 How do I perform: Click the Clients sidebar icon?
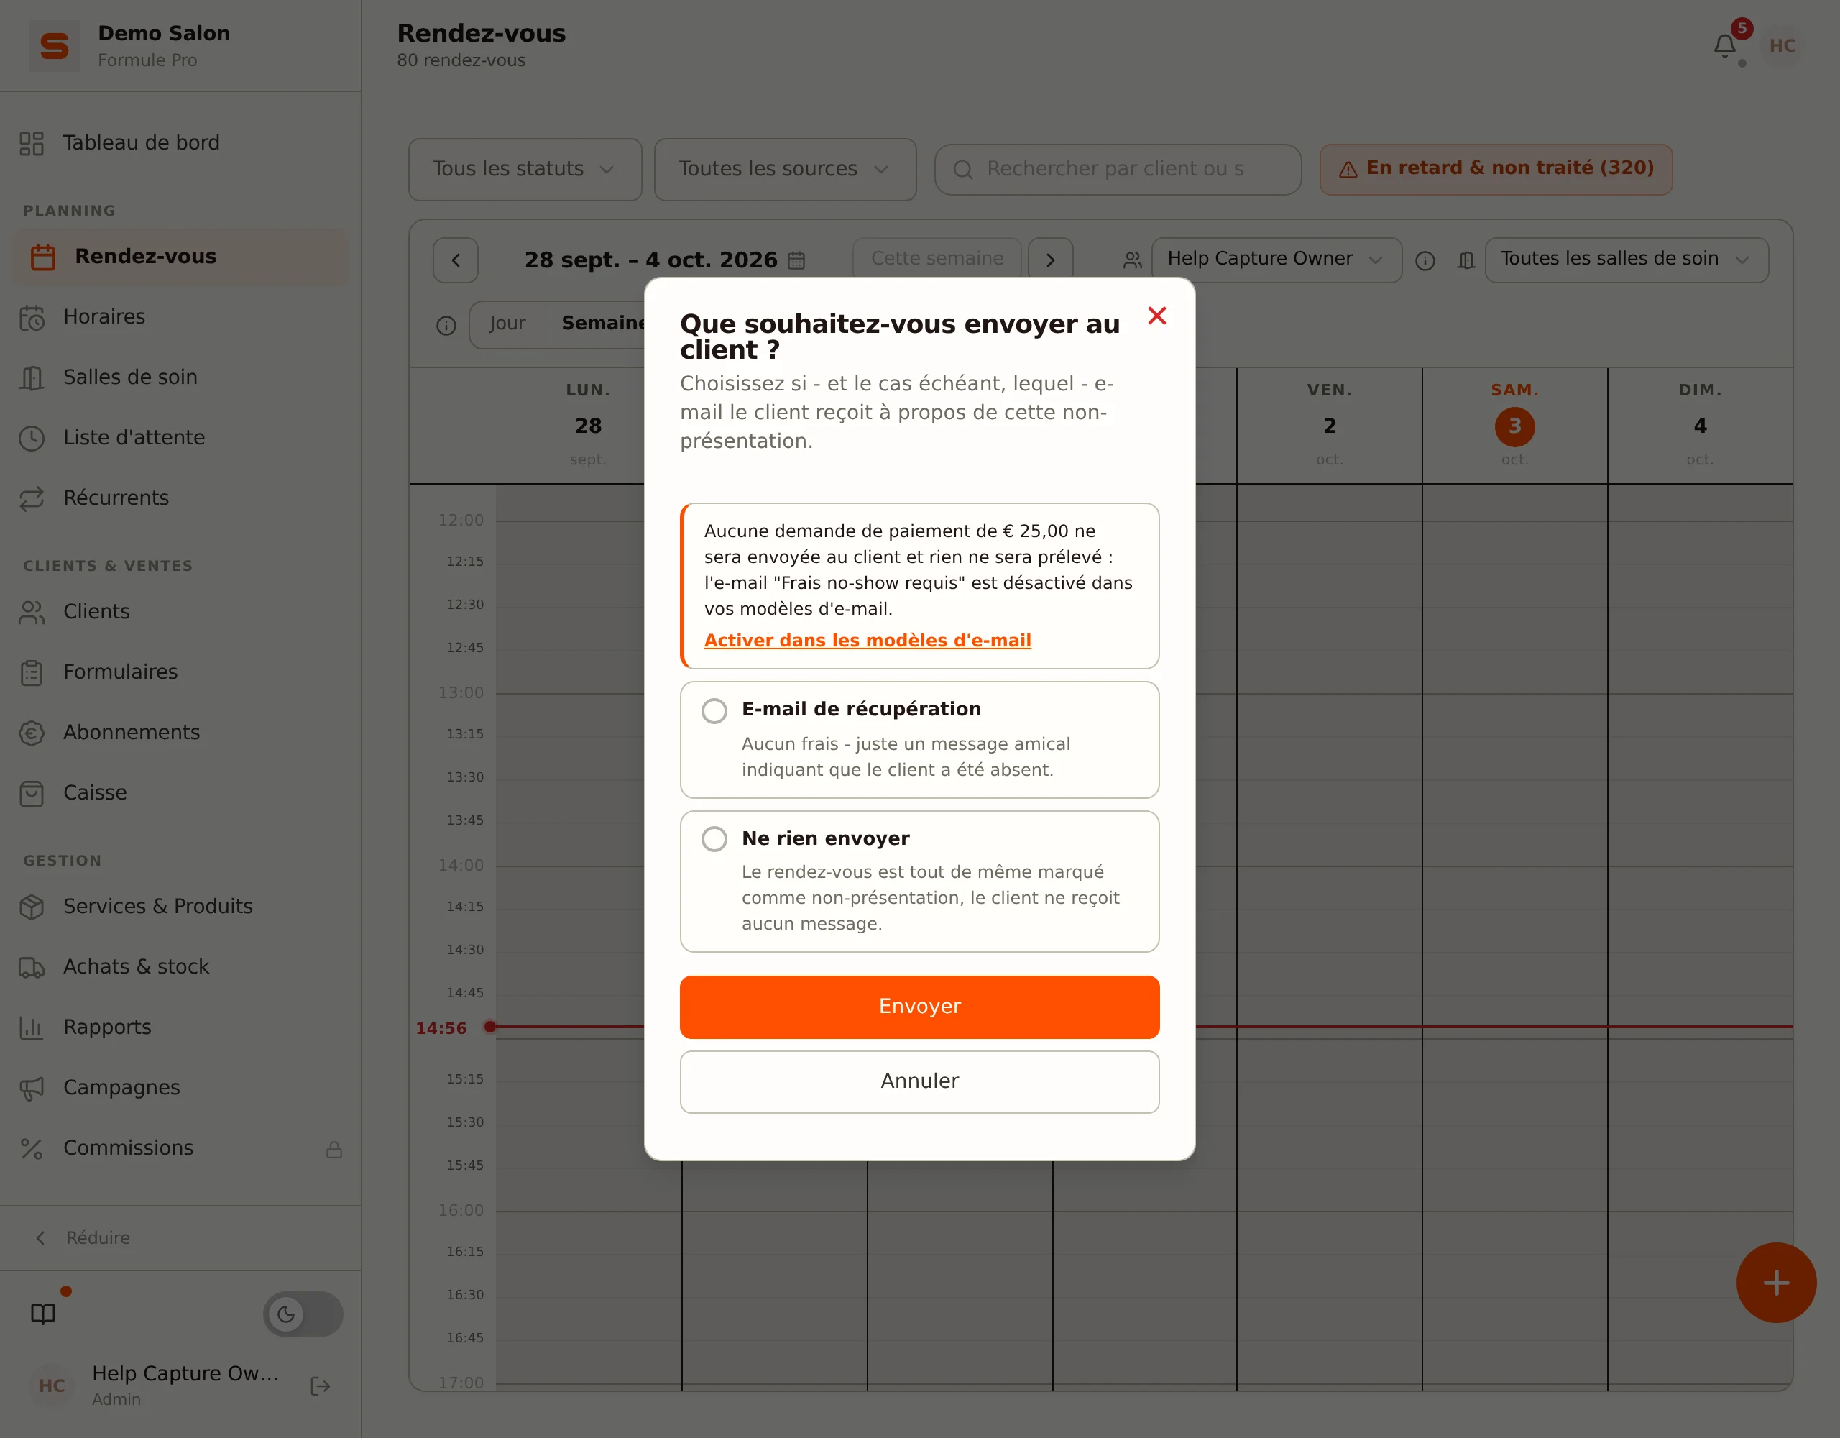(32, 612)
